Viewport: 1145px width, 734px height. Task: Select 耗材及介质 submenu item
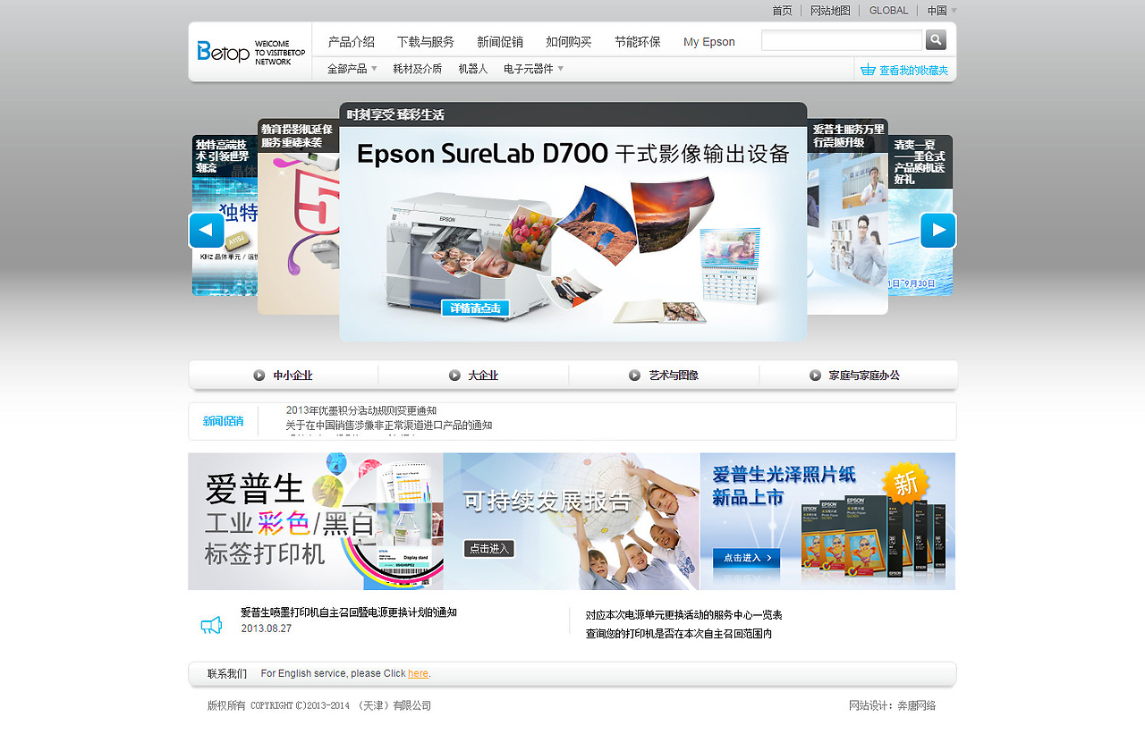click(x=417, y=69)
